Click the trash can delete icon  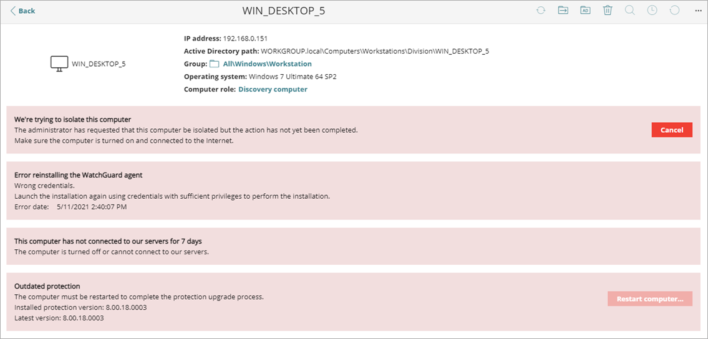(x=608, y=11)
